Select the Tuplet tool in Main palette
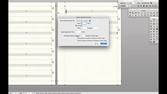Viewport: 167px width, 94px height. click(154, 29)
